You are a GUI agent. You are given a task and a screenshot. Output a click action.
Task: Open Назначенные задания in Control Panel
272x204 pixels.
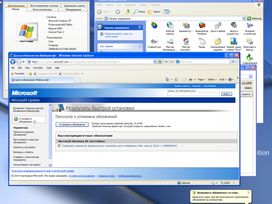(x=218, y=45)
